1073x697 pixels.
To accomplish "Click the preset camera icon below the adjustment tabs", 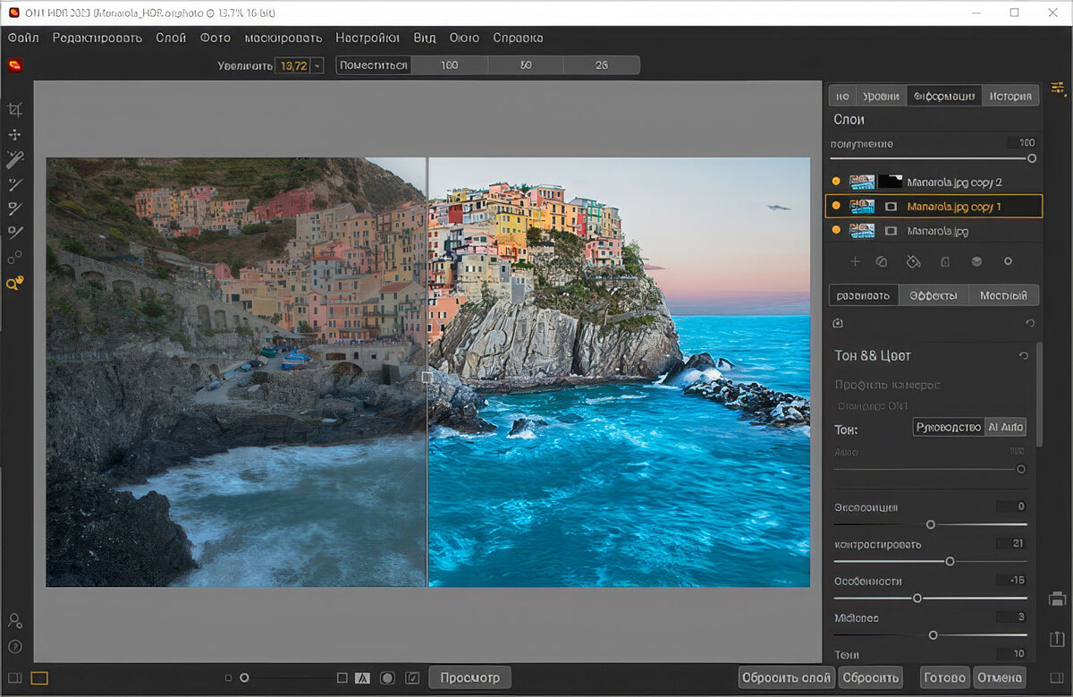I will pos(837,323).
